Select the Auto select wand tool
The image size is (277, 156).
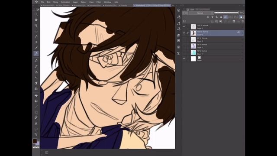pos(36,42)
